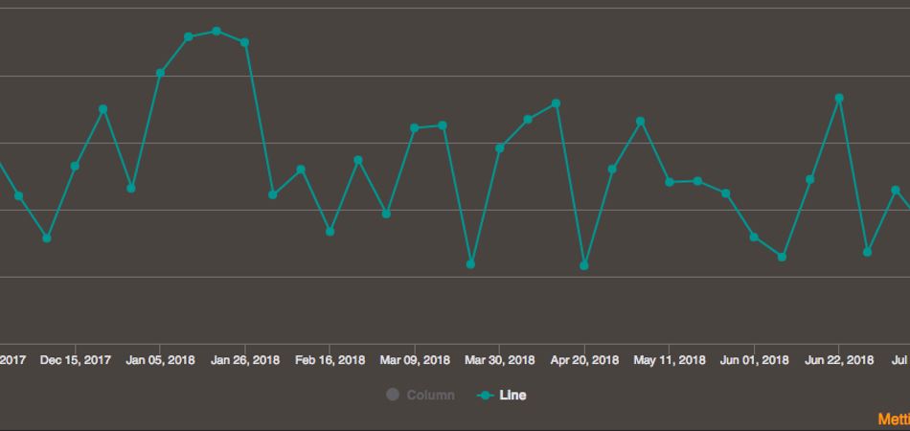This screenshot has width=910, height=431.
Task: Select the May 11, 2018 data point
Action: tap(670, 182)
